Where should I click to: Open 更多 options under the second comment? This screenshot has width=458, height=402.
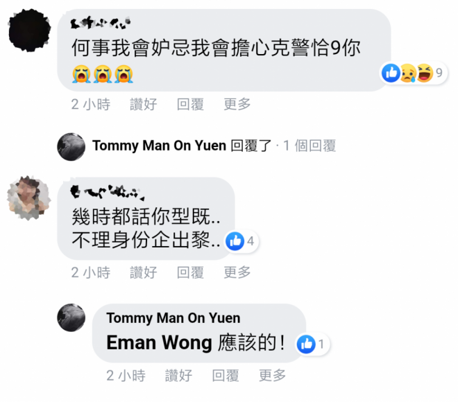(x=237, y=272)
